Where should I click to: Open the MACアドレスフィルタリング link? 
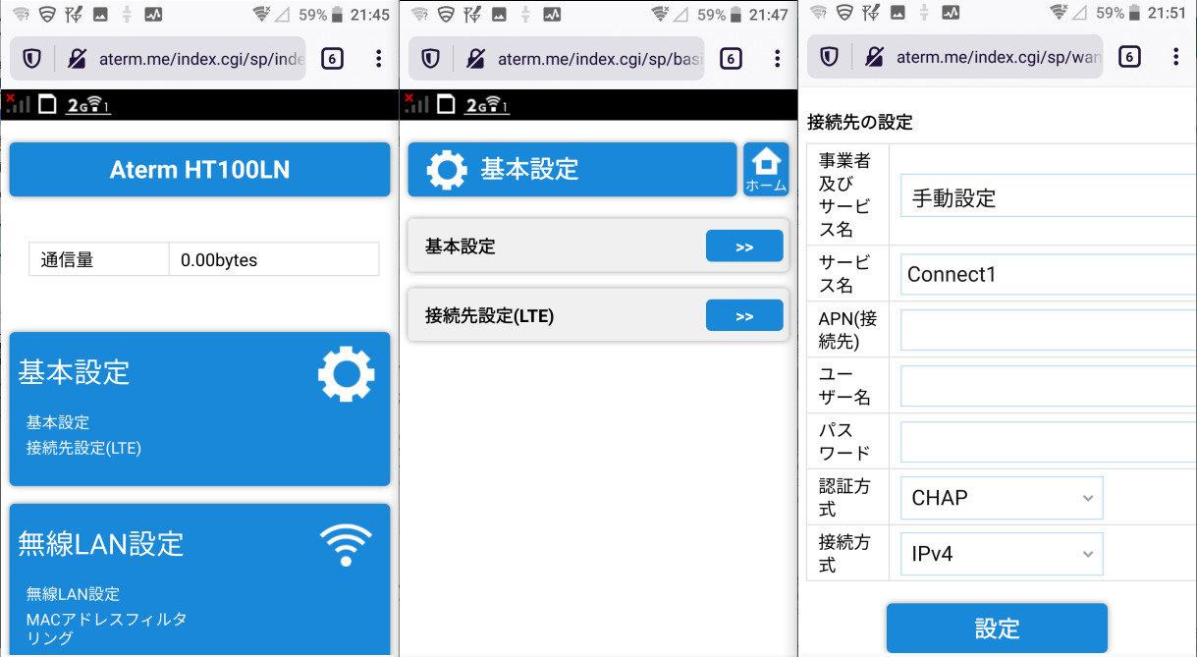pos(106,629)
